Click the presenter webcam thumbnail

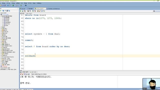(x=151, y=84)
